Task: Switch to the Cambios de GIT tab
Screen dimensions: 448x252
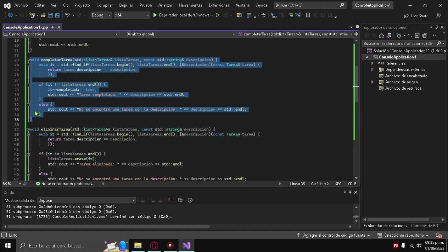Action: tap(425, 226)
